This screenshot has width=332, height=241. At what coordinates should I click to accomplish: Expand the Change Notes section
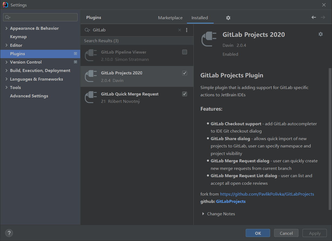[203, 214]
